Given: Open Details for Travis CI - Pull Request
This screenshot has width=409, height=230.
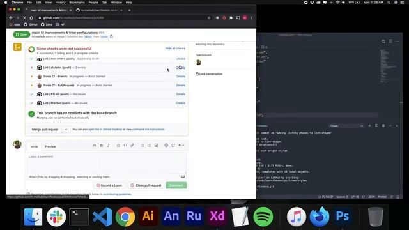Looking at the screenshot, I should pyautogui.click(x=181, y=85).
